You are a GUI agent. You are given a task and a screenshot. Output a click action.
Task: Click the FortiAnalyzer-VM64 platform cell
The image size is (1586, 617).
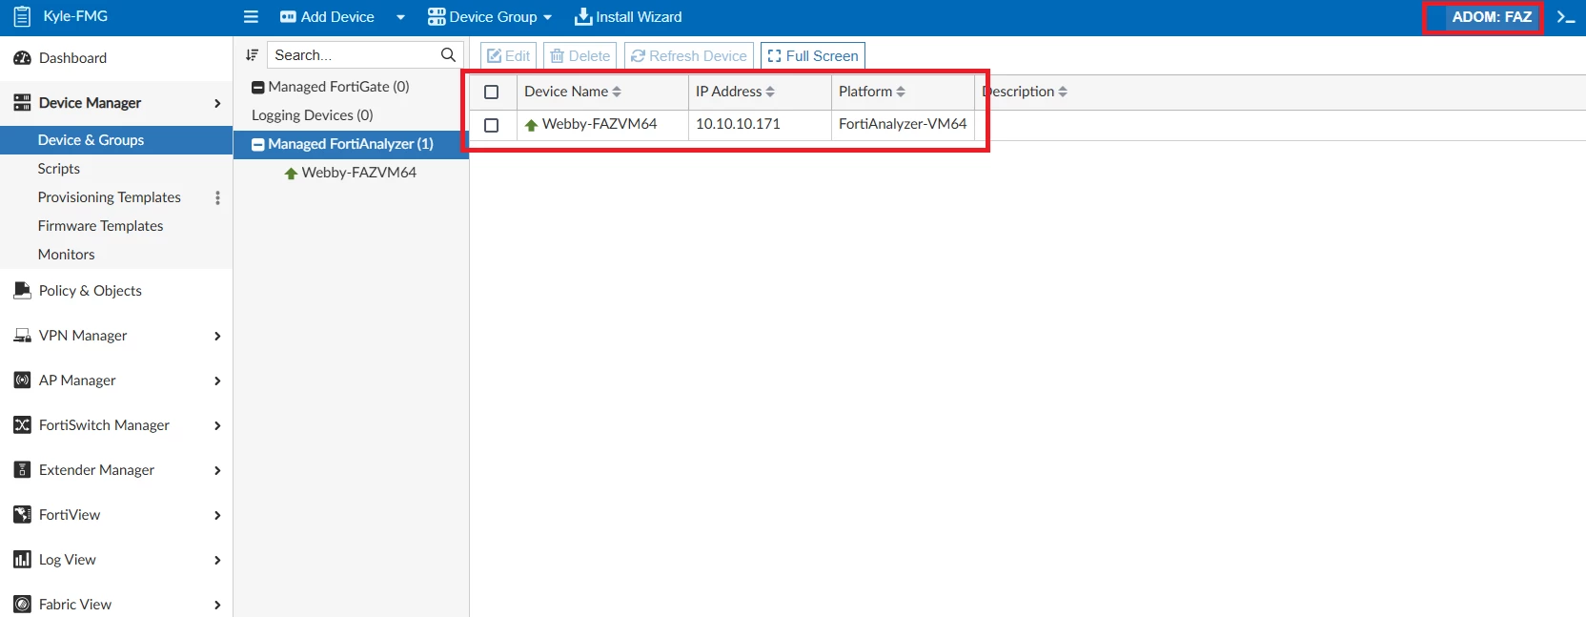tap(903, 125)
